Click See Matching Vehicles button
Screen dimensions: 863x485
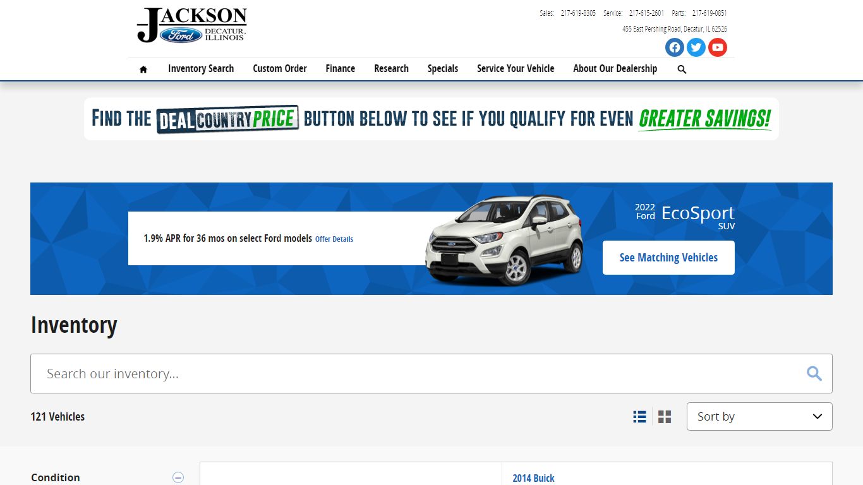[x=668, y=258]
